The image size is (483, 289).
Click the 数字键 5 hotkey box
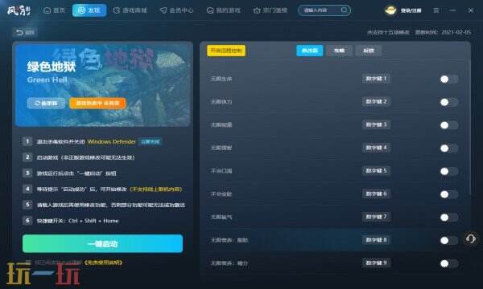pyautogui.click(x=376, y=171)
